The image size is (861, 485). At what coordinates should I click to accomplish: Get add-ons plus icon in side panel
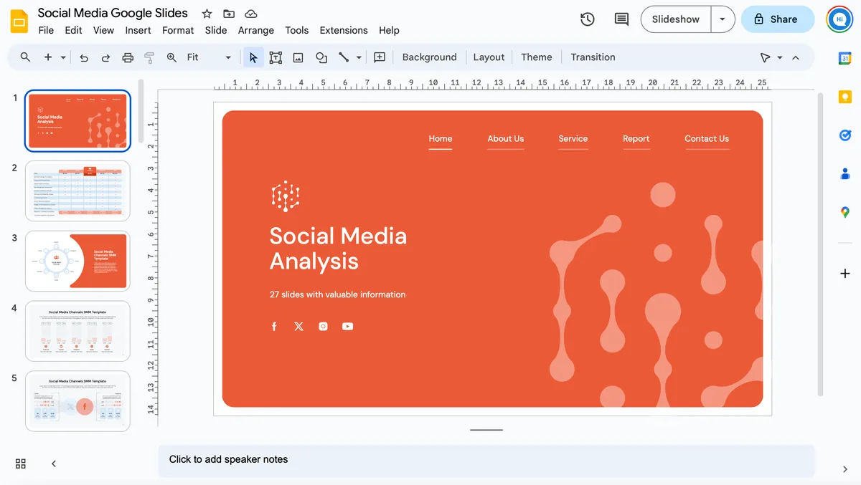click(x=845, y=274)
